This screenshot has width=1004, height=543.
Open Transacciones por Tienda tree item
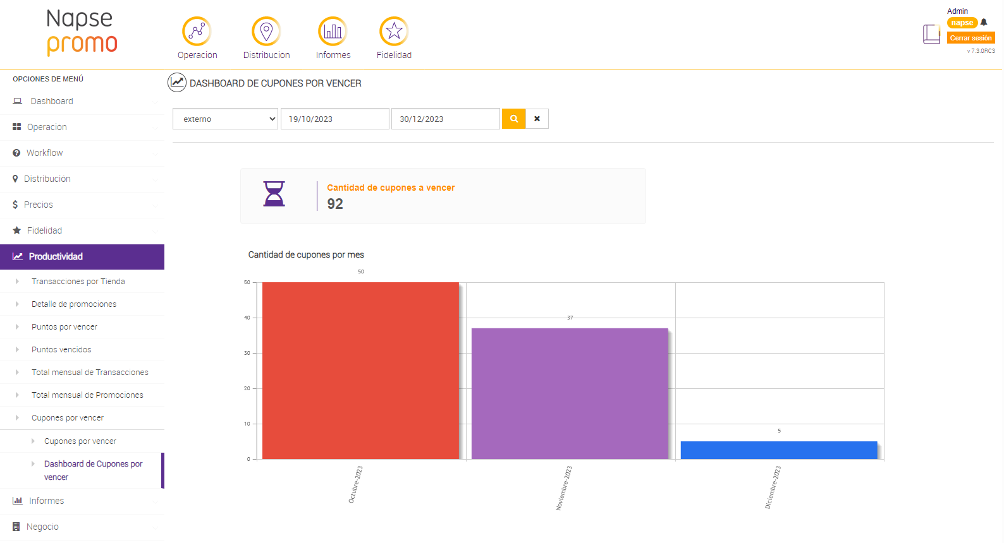click(x=78, y=282)
